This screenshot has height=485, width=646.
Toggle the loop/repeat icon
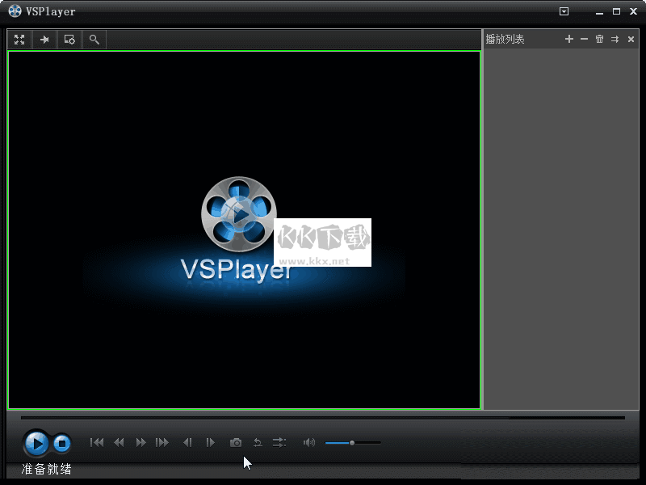(x=258, y=442)
